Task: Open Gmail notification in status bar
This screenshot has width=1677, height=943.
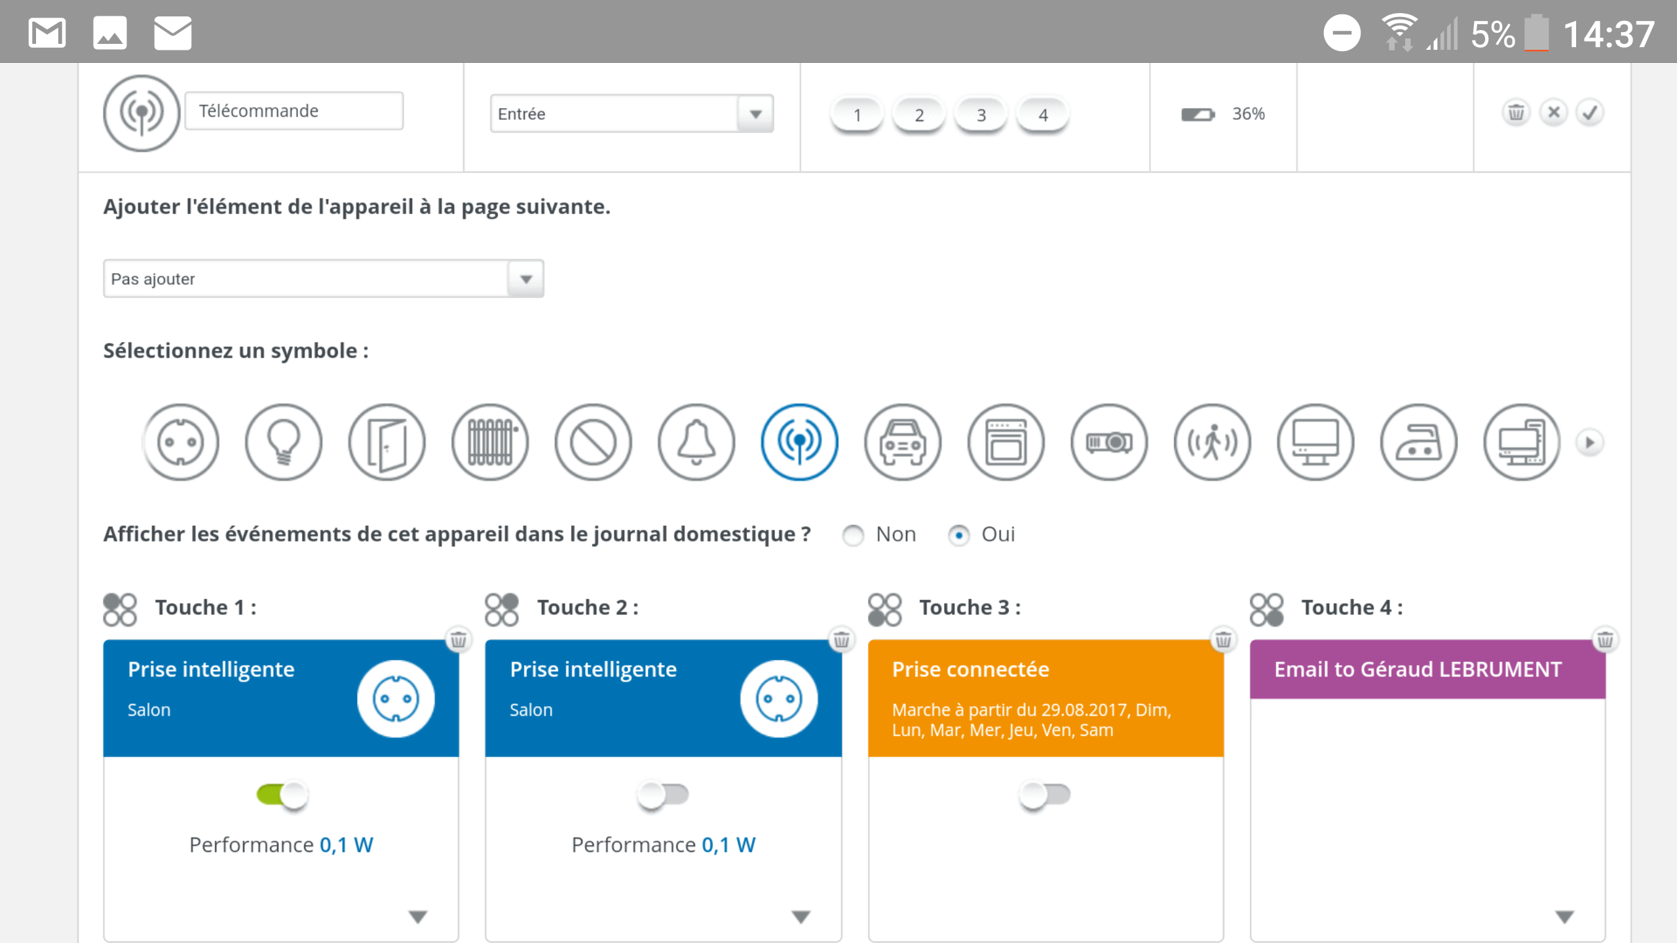Action: click(x=47, y=33)
